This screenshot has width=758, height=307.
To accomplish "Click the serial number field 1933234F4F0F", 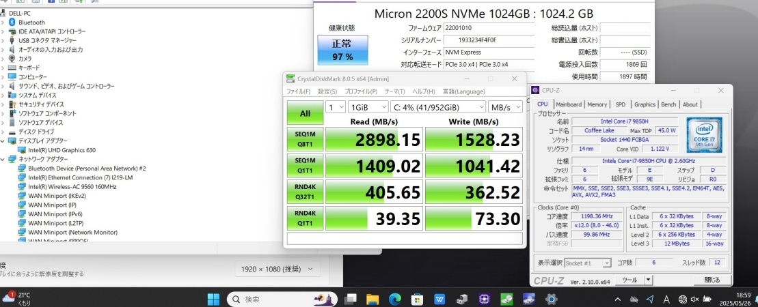I will coord(489,40).
